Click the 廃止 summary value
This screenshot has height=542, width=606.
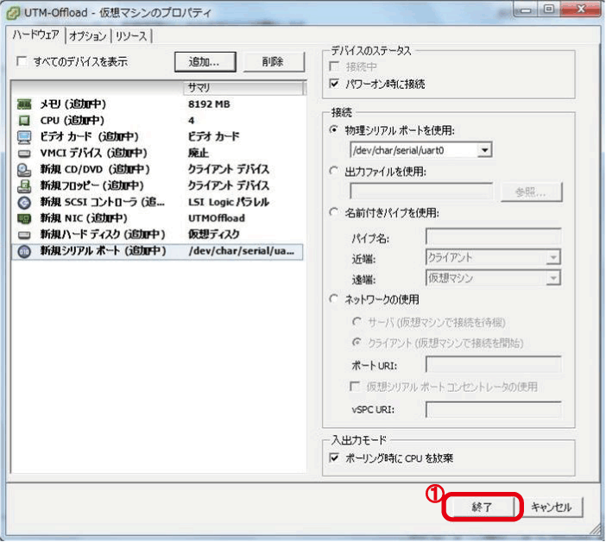coord(199,154)
